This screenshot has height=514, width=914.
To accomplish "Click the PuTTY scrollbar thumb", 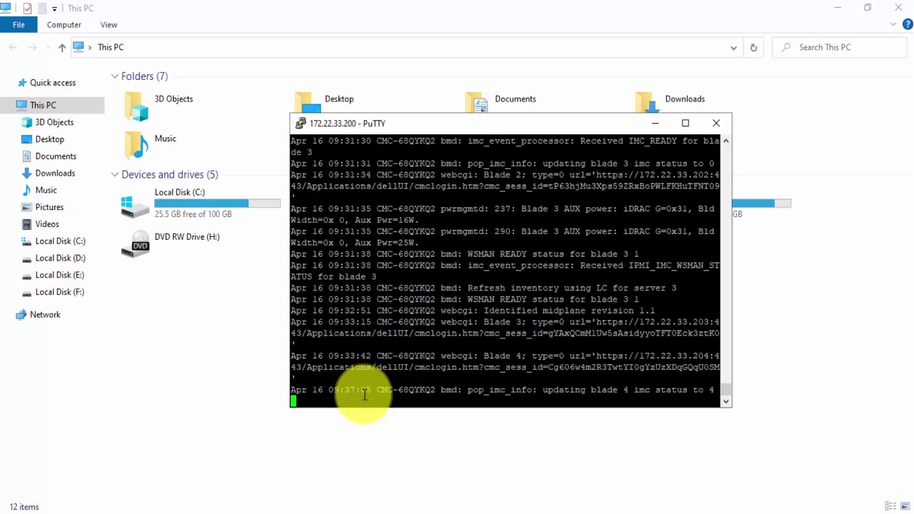I will [x=726, y=389].
